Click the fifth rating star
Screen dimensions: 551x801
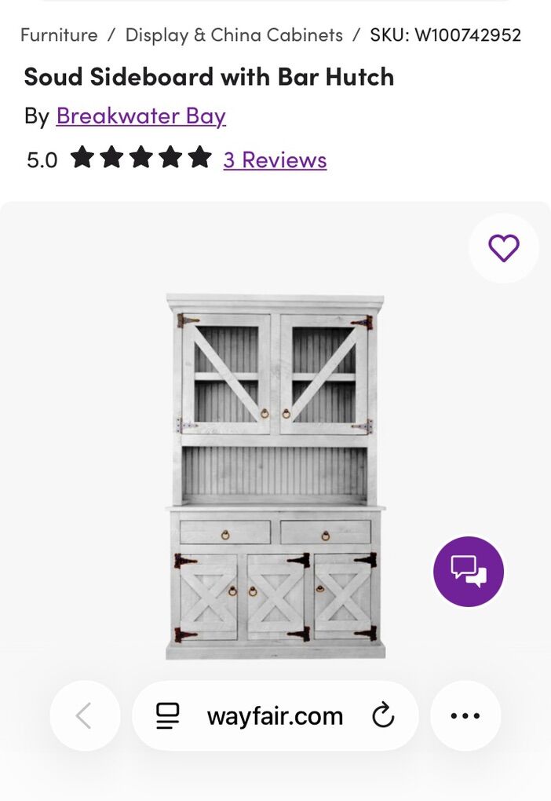(200, 158)
